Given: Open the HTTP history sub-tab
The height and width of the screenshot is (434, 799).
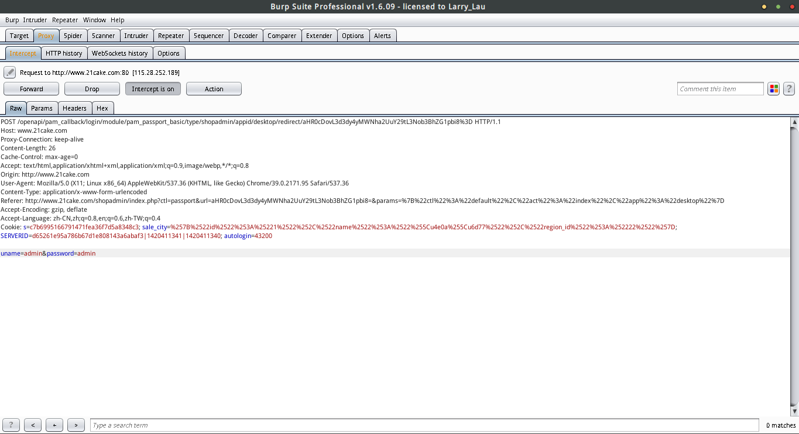Looking at the screenshot, I should point(64,53).
